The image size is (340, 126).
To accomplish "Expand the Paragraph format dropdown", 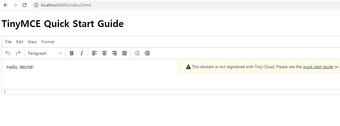I will 45,53.
